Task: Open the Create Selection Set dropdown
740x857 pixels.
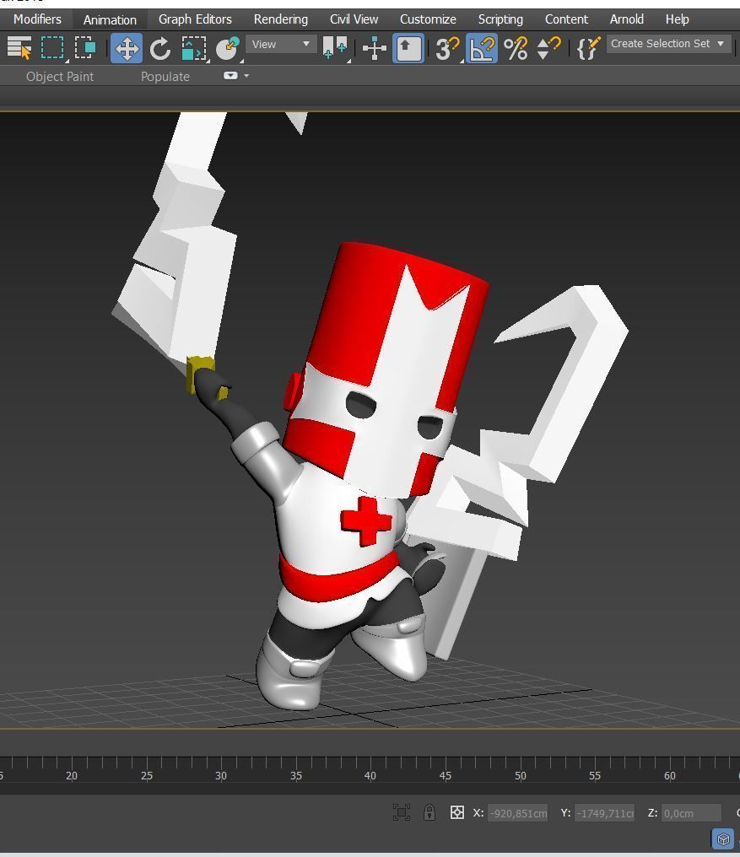Action: pos(668,44)
